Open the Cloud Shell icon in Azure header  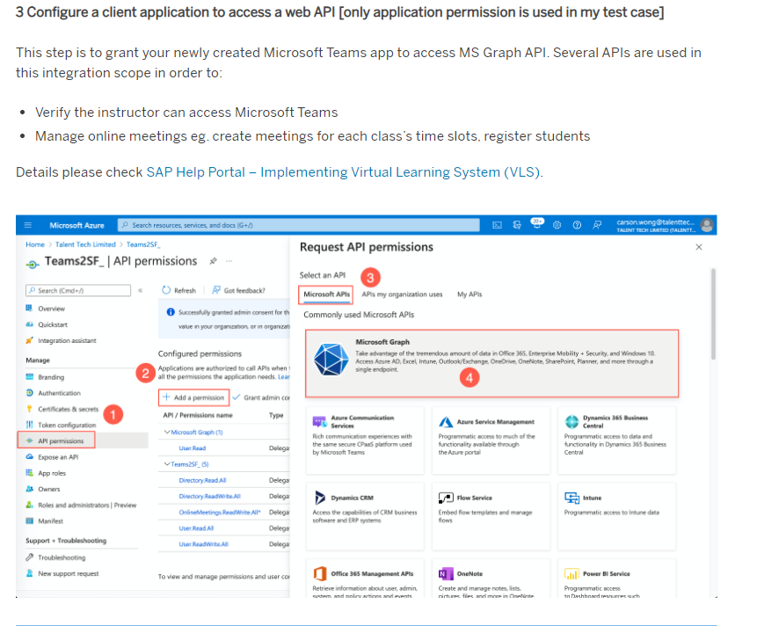tap(497, 225)
